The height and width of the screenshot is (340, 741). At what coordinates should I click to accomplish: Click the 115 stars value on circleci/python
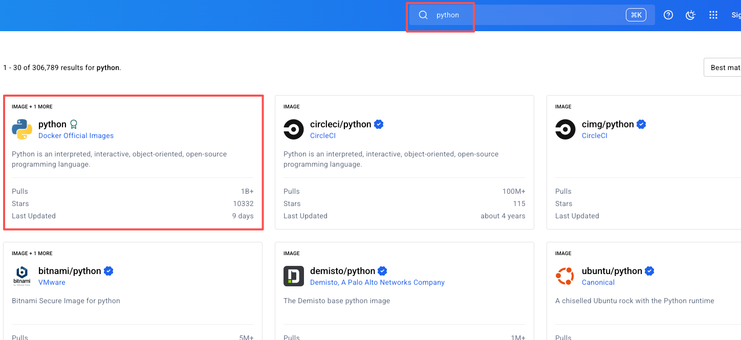pos(519,203)
